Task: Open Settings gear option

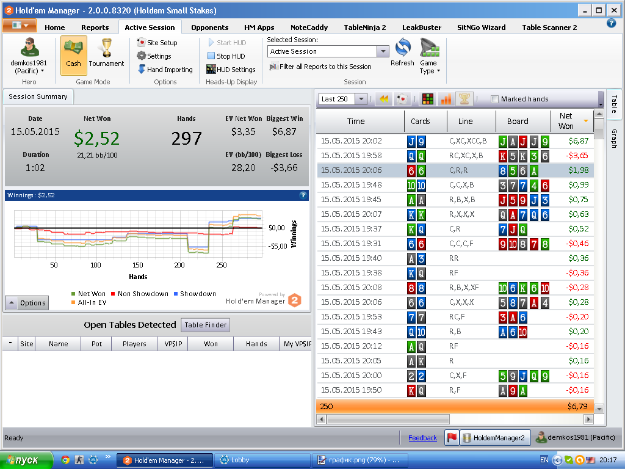Action: tap(154, 56)
